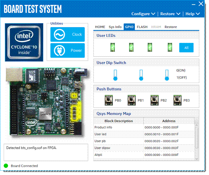This screenshot has height=175, width=209.
Task: Toggle the first User LED
Action: 113,47
